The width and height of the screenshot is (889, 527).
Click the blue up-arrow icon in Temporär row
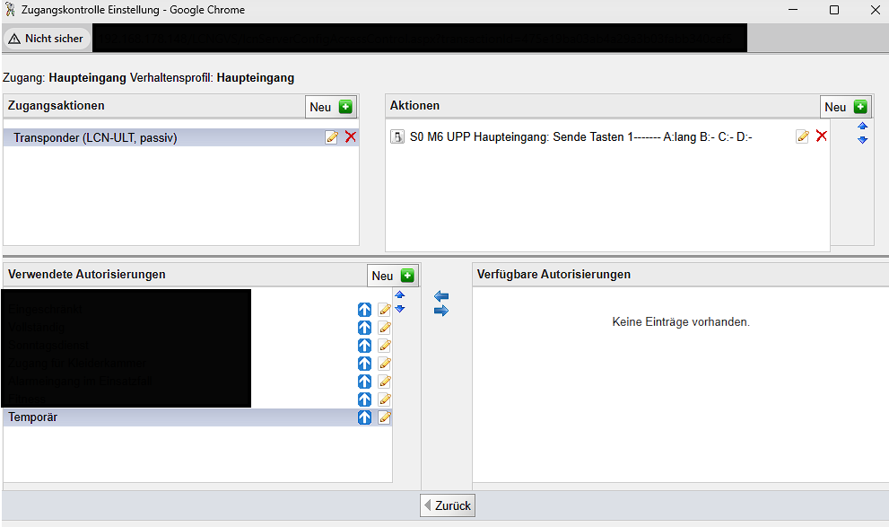pos(364,417)
